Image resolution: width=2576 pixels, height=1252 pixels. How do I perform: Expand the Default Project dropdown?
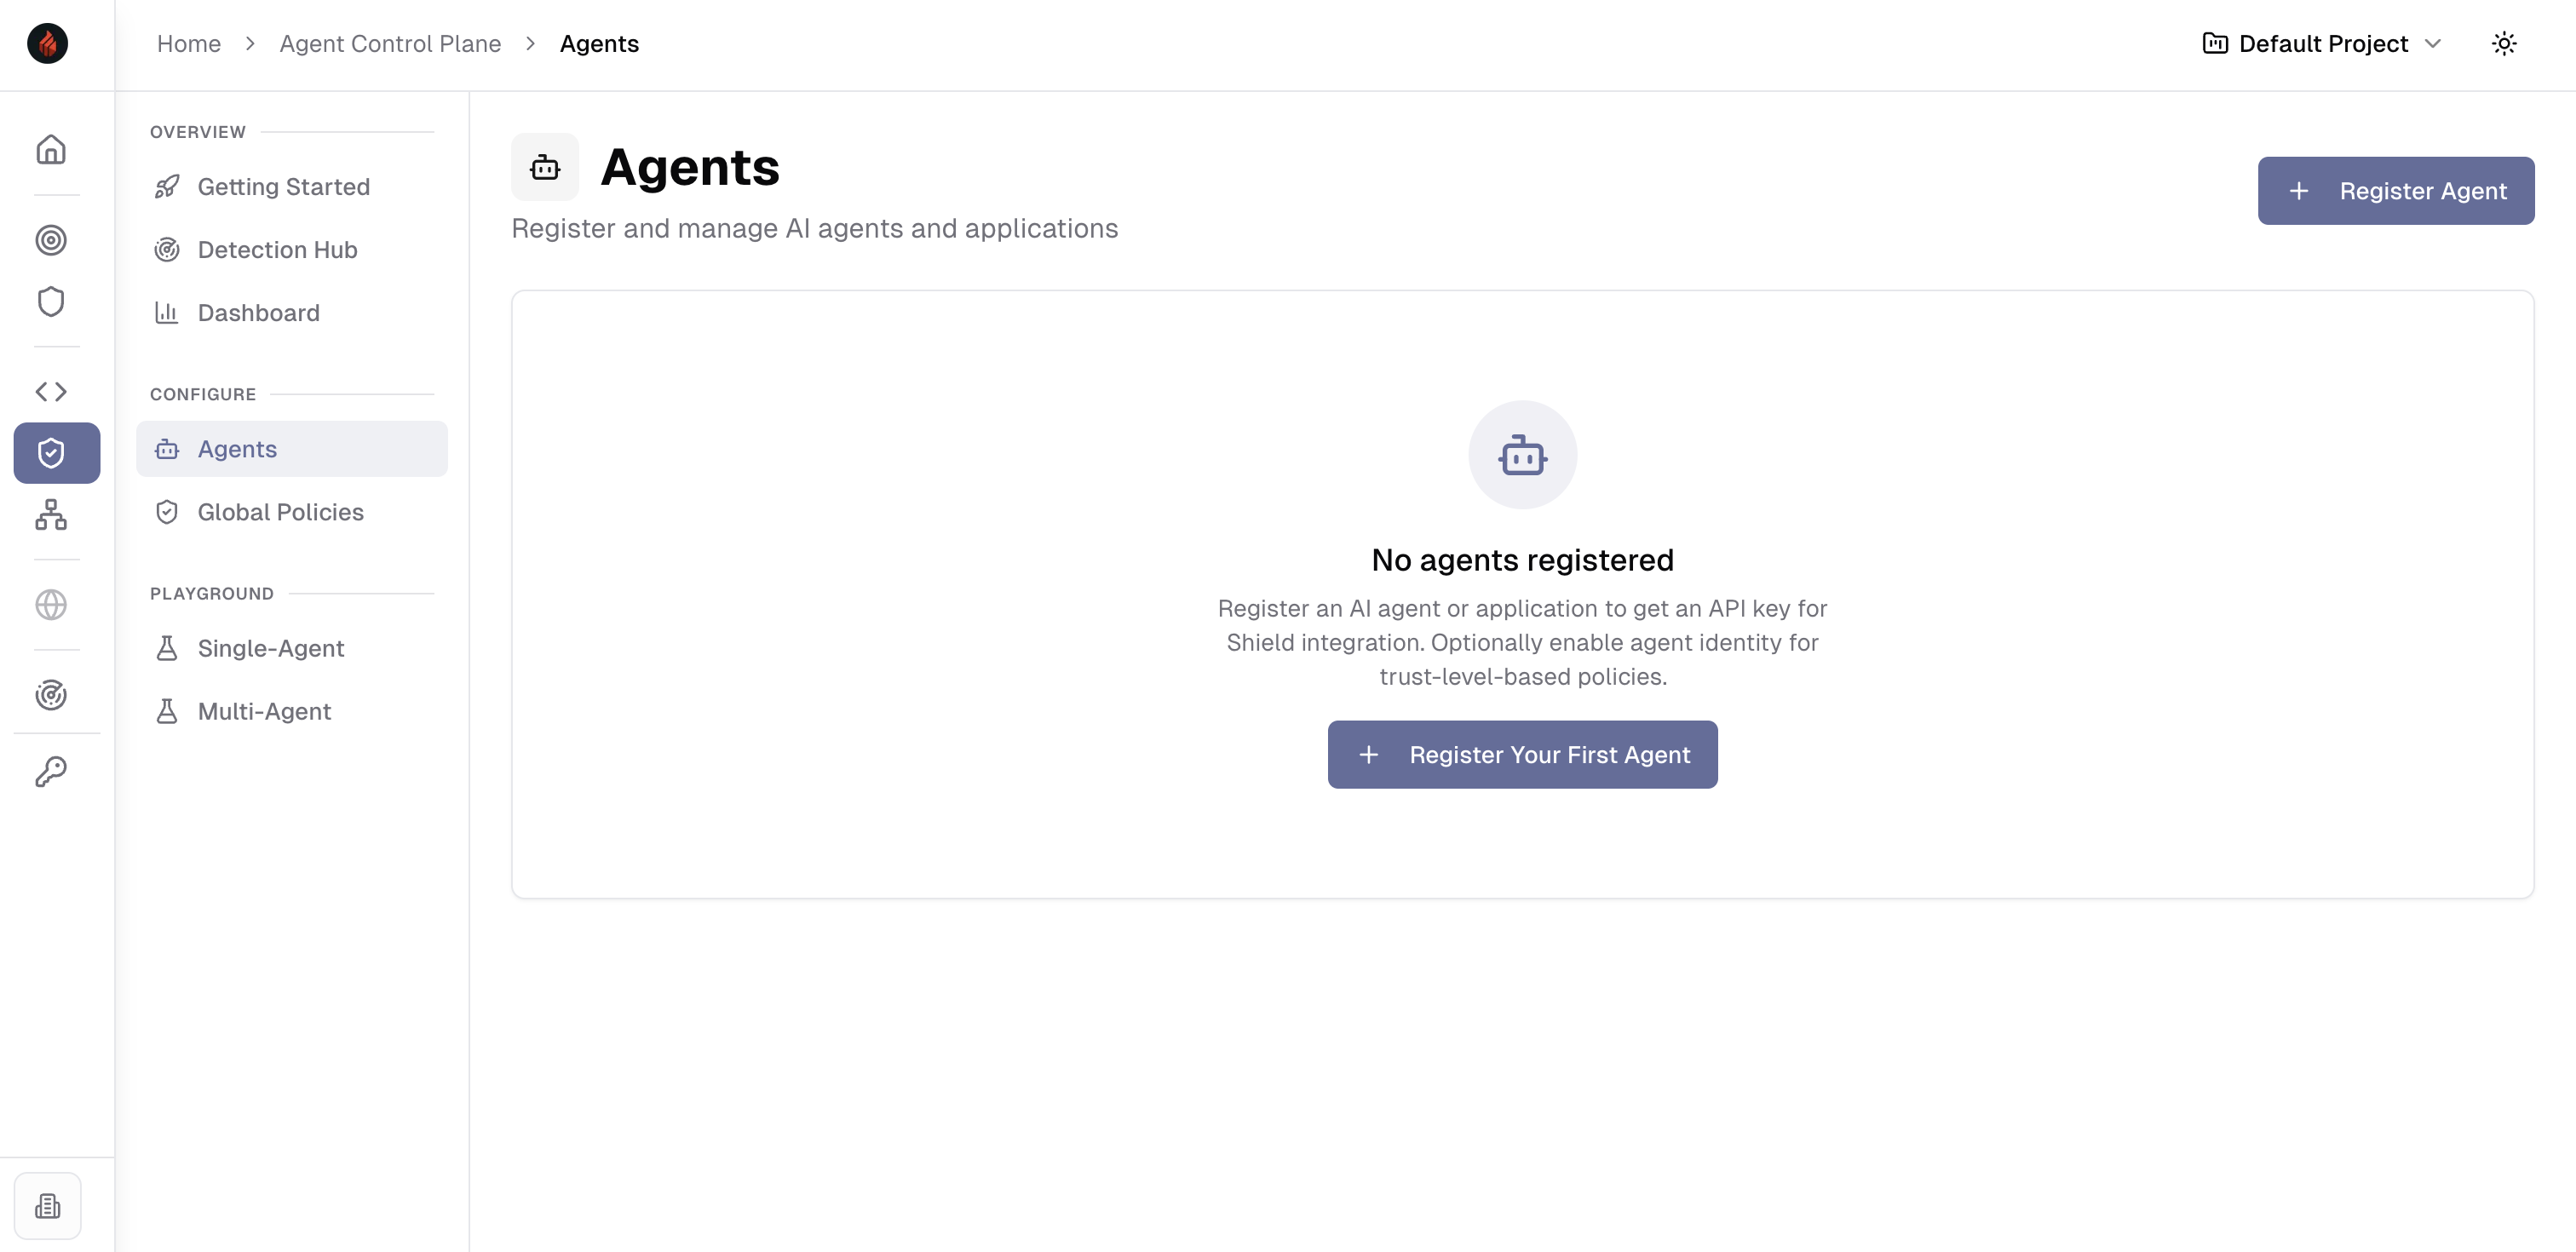click(x=2321, y=44)
